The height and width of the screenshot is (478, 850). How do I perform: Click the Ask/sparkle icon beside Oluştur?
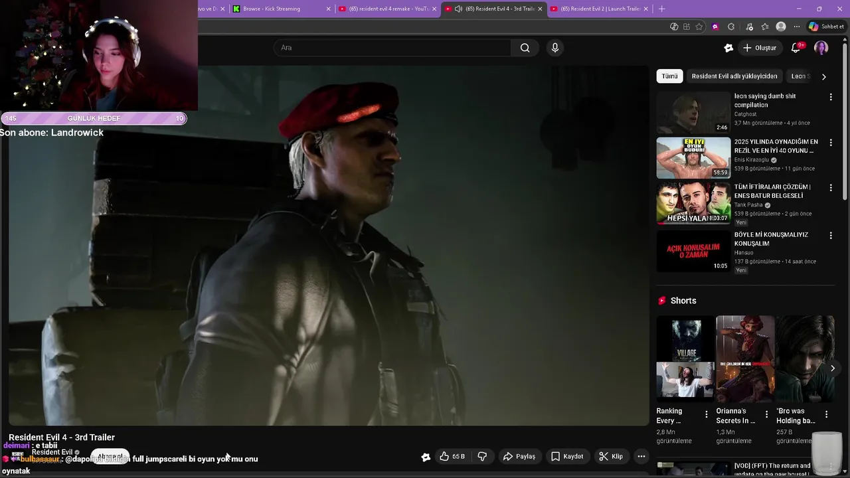point(728,48)
